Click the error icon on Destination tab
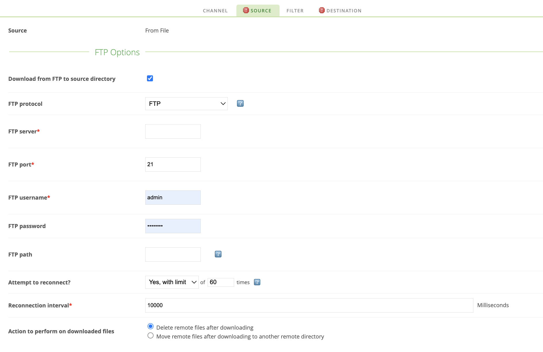543x352 pixels. point(322,10)
